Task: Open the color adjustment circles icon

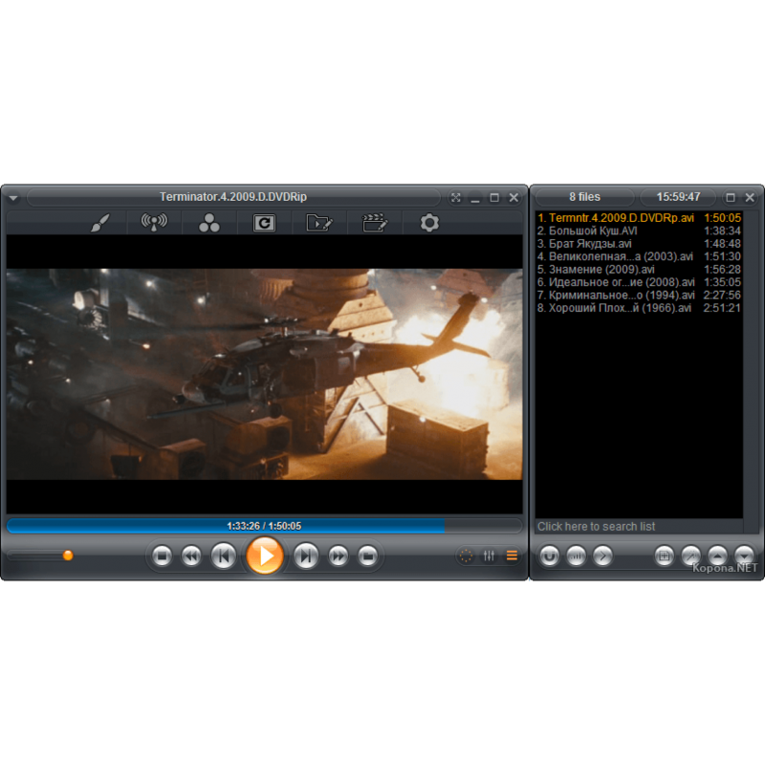Action: click(x=208, y=223)
